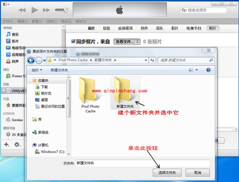Viewport: 239px width, 182px height.
Task: Expand the cbldyx device triangle
Action: (4, 91)
